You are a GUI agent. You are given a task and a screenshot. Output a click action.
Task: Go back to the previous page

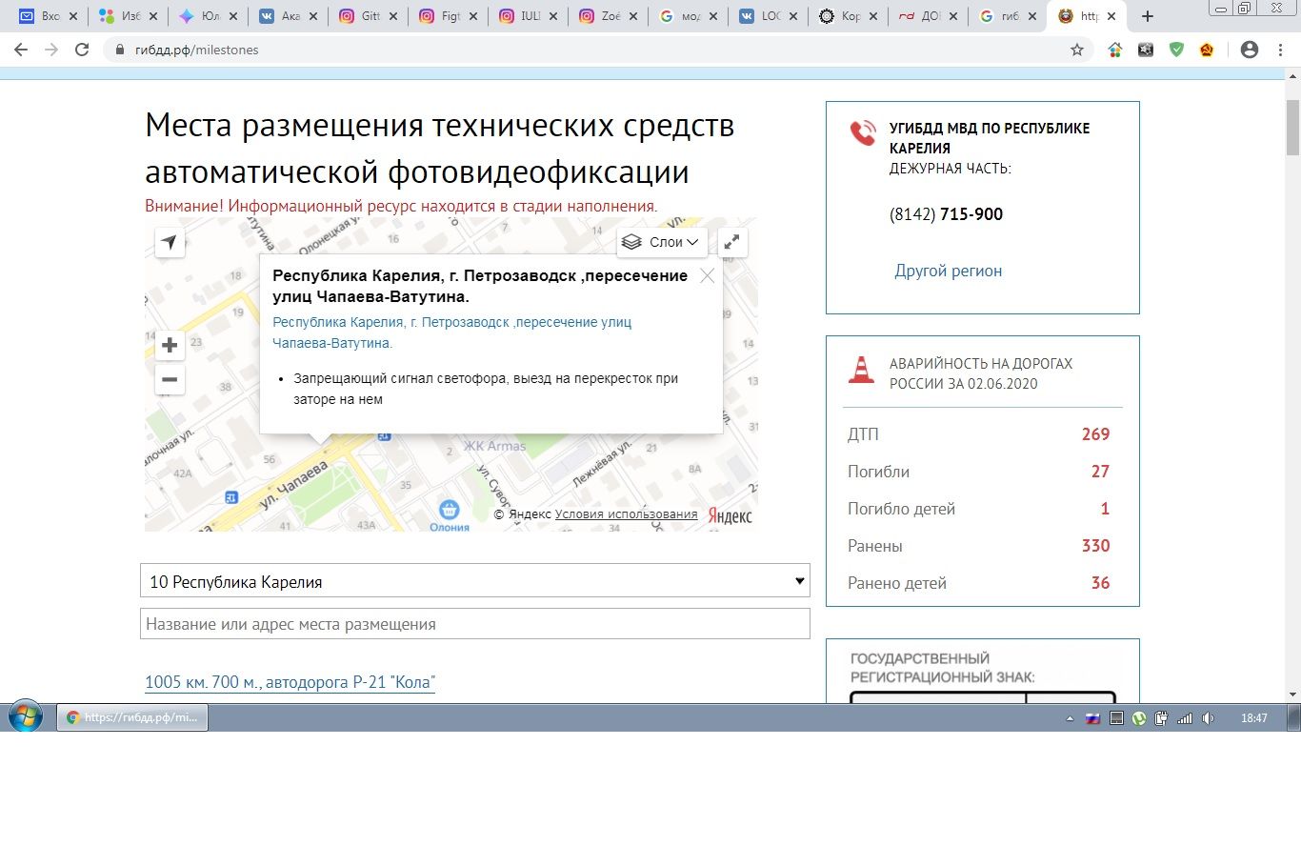(x=21, y=50)
